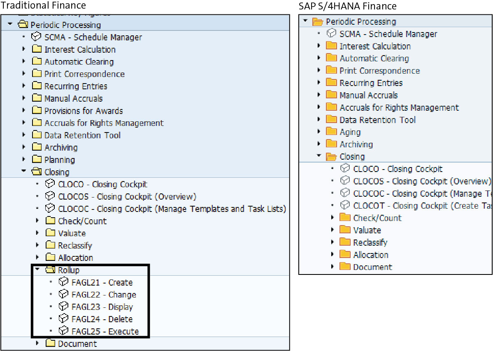Select Print Correspondence in S/4HANA panel
Screen dimensions: 493x351
[379, 71]
